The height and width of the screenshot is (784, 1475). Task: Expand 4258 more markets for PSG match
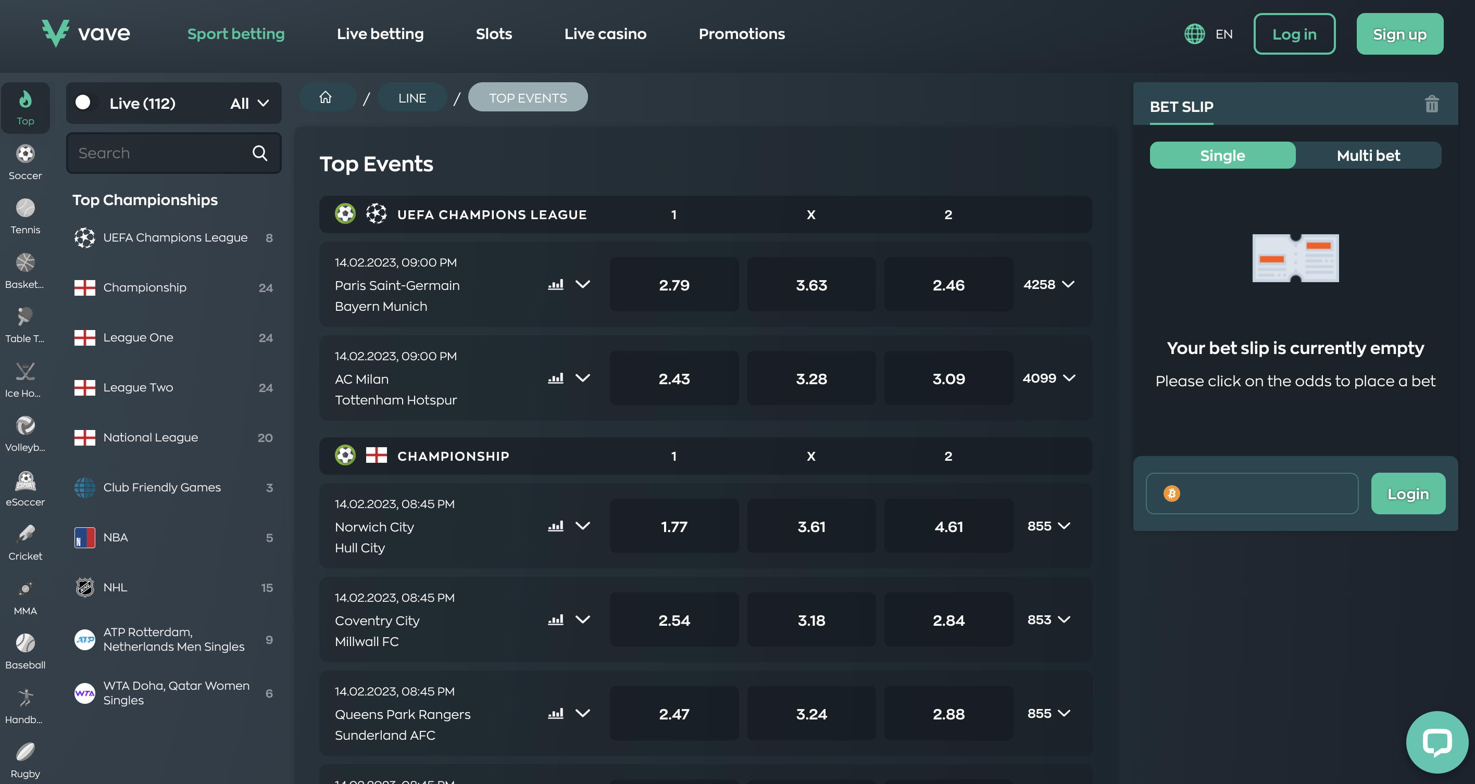(x=1048, y=284)
